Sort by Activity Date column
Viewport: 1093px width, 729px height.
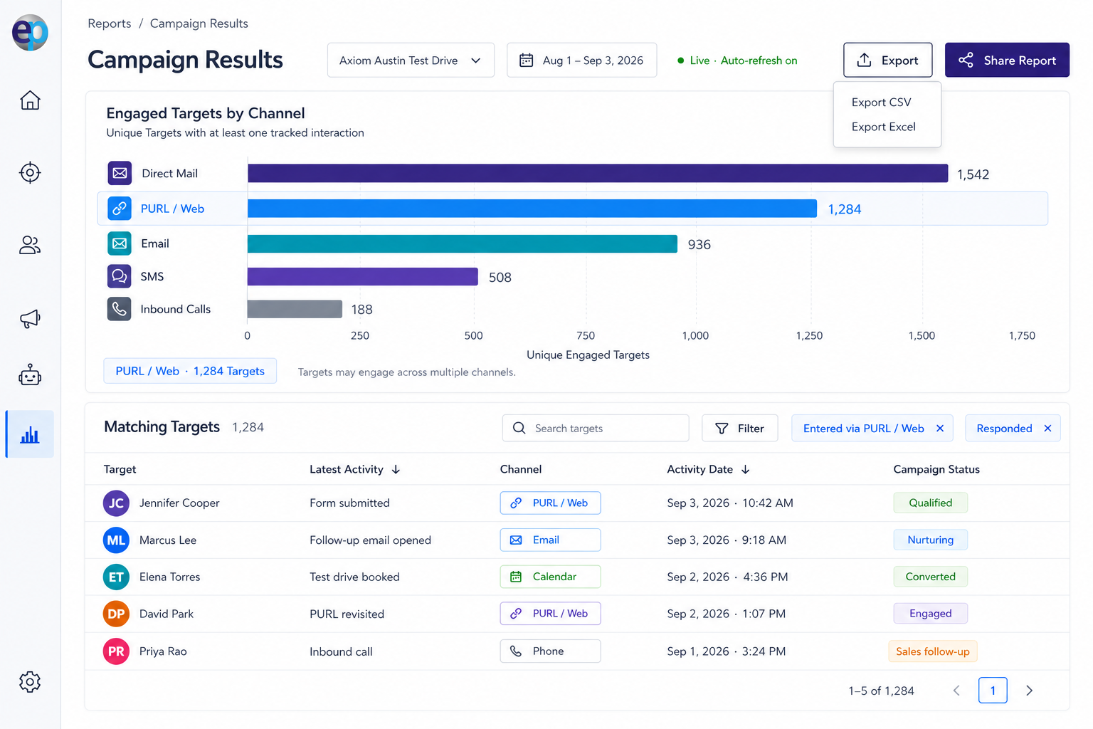coord(708,469)
